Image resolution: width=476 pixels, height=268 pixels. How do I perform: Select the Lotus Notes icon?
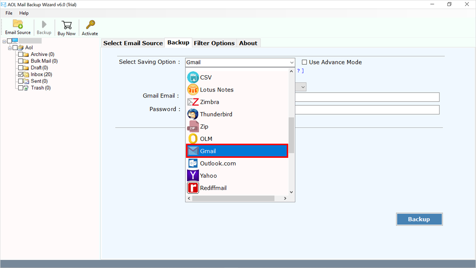[x=193, y=90]
